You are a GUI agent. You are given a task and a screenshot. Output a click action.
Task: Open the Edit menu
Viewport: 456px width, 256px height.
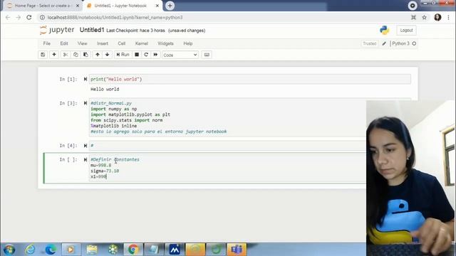point(64,43)
